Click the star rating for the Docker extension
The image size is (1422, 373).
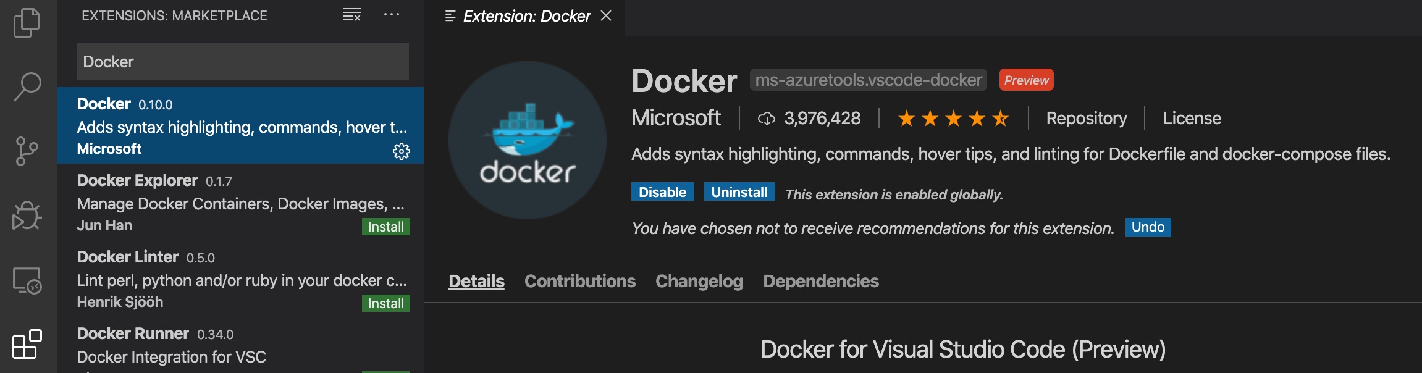tap(953, 118)
